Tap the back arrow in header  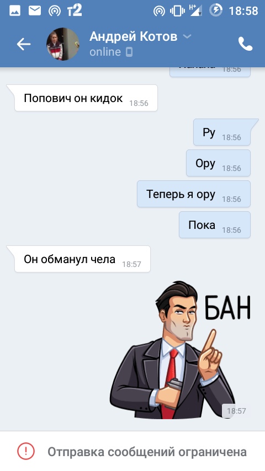[x=23, y=44]
